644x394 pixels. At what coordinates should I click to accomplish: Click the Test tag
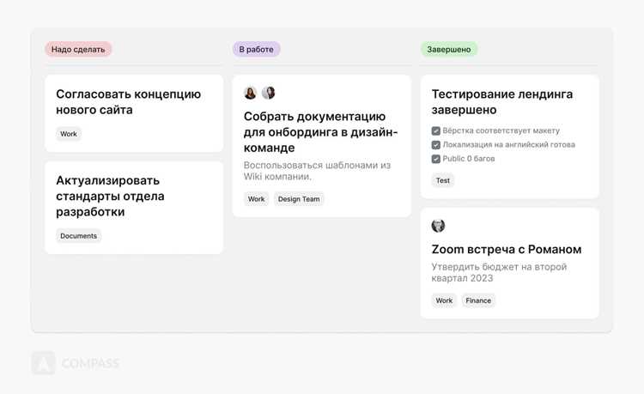tap(443, 180)
